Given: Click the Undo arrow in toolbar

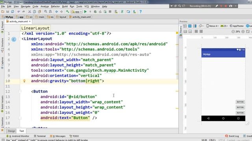Looking at the screenshot, I should 19,11.
